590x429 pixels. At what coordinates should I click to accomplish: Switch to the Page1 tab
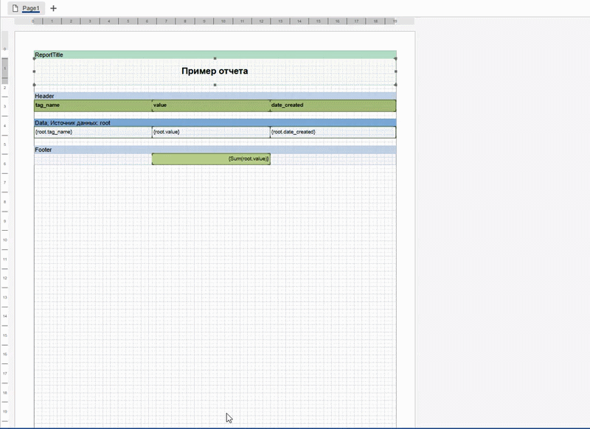click(30, 8)
